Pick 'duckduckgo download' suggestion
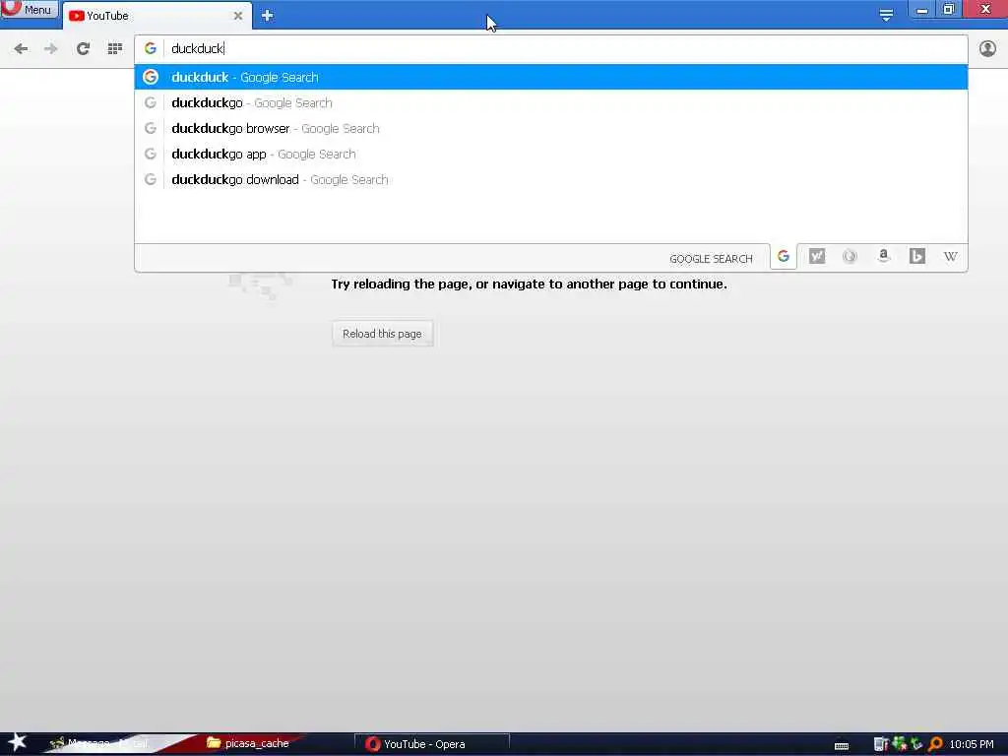 click(x=551, y=180)
